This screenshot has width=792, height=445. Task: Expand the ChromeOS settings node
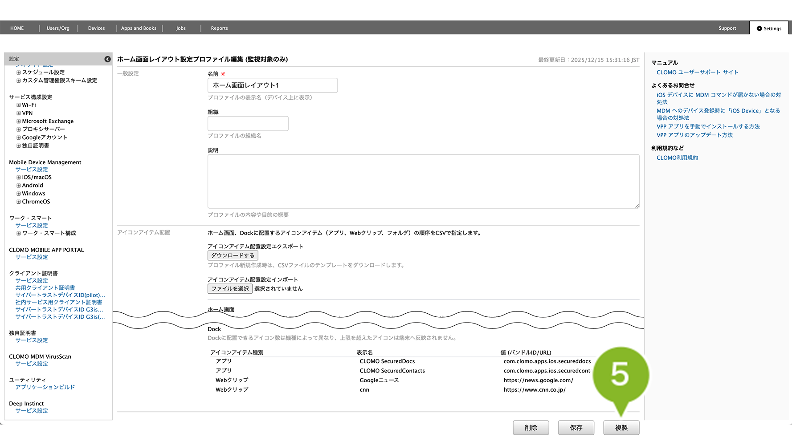[x=19, y=202]
